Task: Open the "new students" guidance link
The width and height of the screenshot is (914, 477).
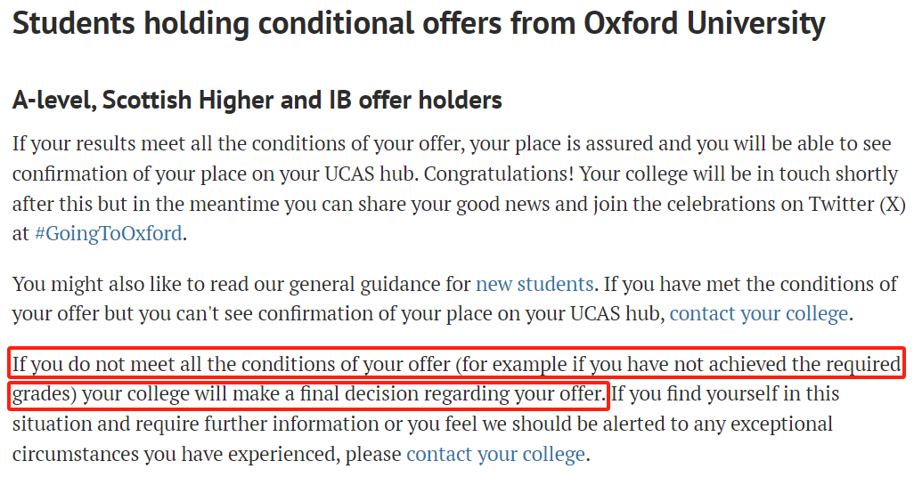Action: 535,284
